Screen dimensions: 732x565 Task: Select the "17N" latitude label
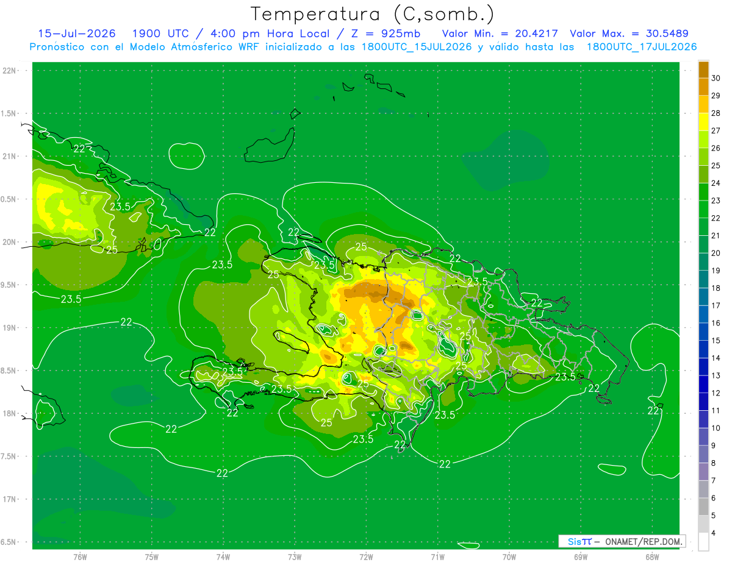10,499
